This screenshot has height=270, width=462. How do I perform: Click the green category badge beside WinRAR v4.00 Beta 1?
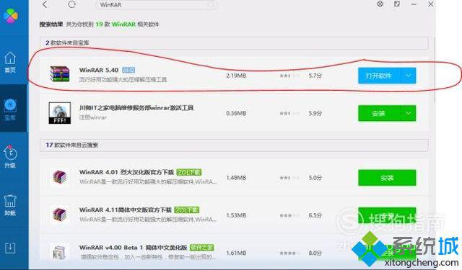[201, 248]
